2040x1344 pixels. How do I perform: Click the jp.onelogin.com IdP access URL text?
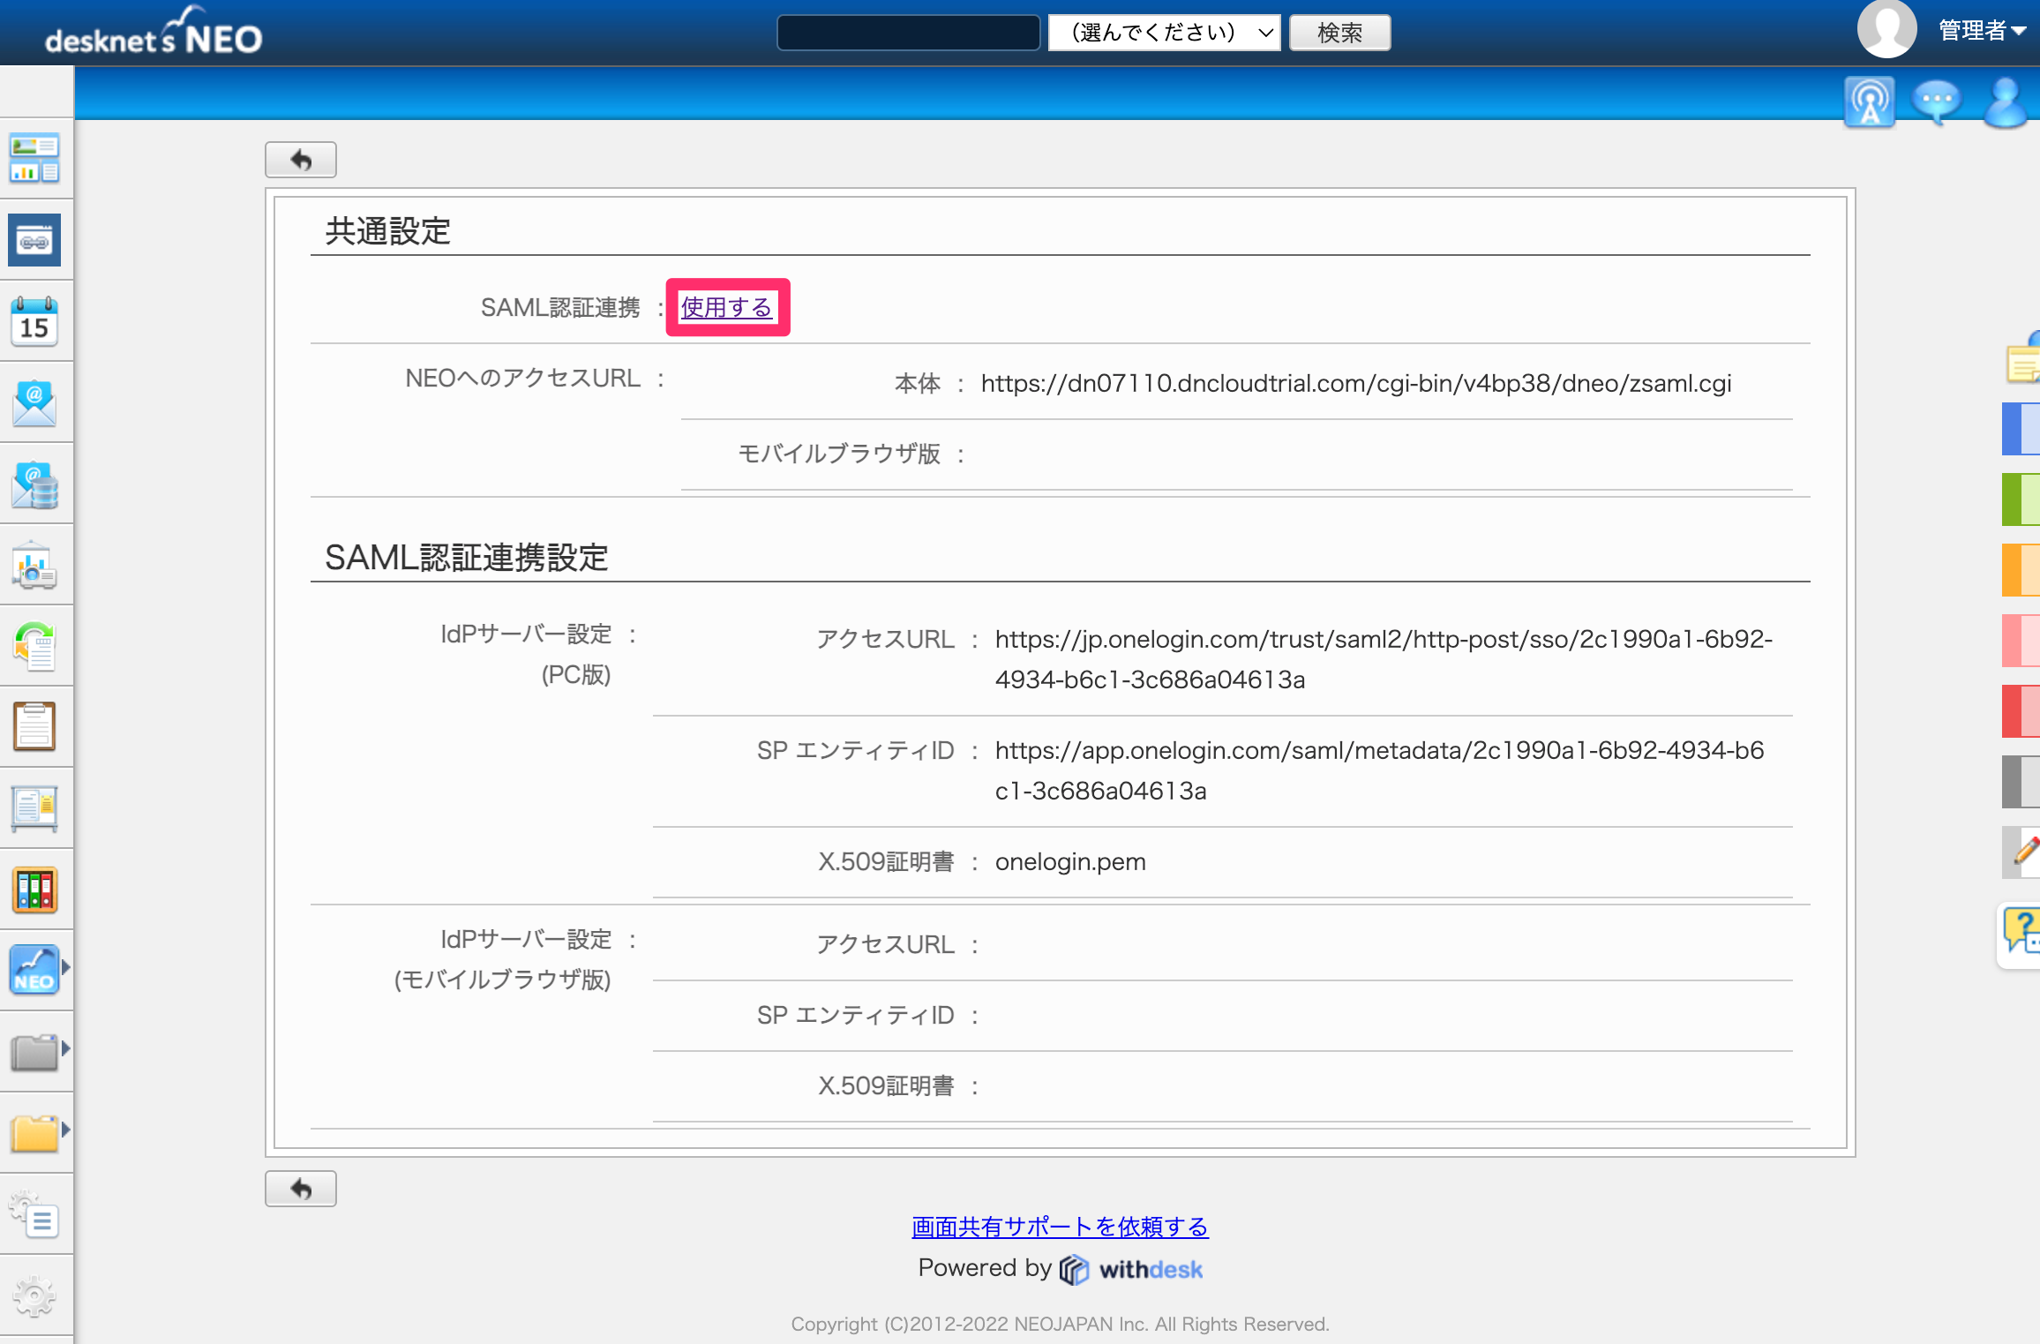(x=1384, y=659)
